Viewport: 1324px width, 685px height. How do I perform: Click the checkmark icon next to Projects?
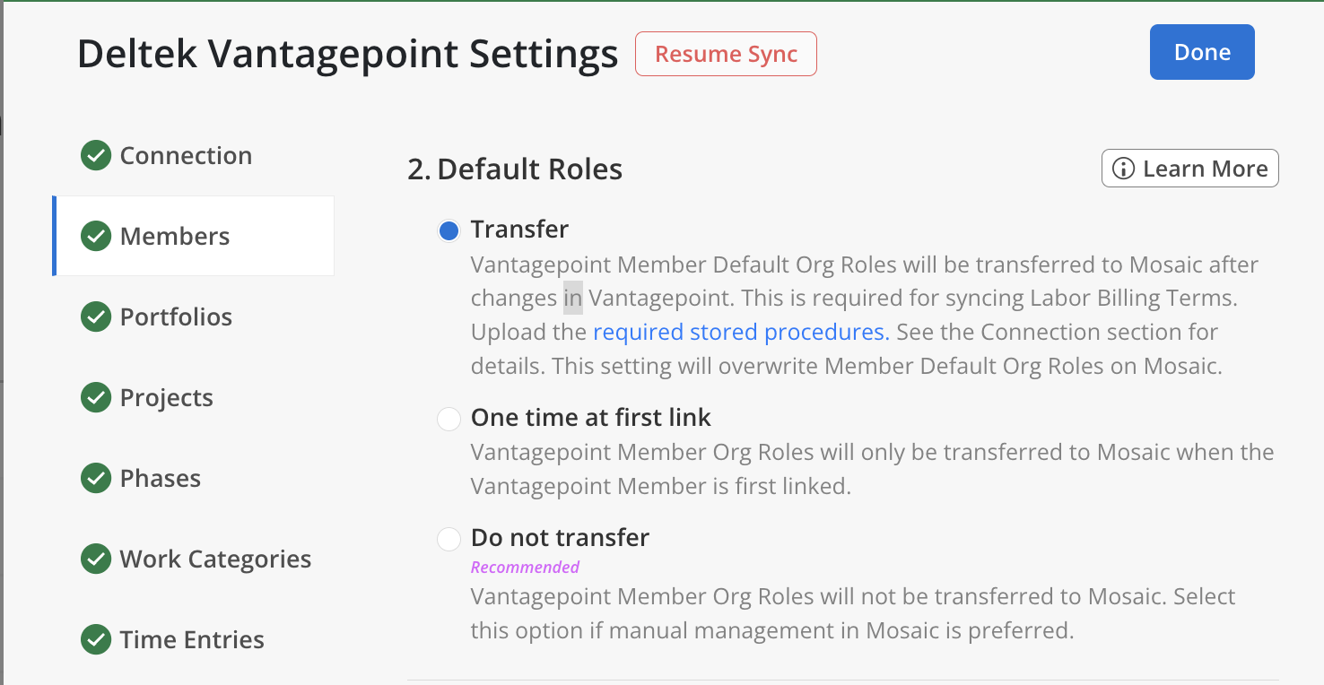pos(96,398)
